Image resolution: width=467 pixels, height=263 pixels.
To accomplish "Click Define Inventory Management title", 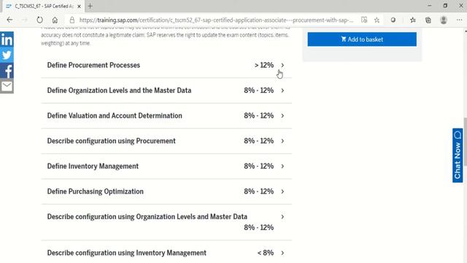I will pos(93,166).
